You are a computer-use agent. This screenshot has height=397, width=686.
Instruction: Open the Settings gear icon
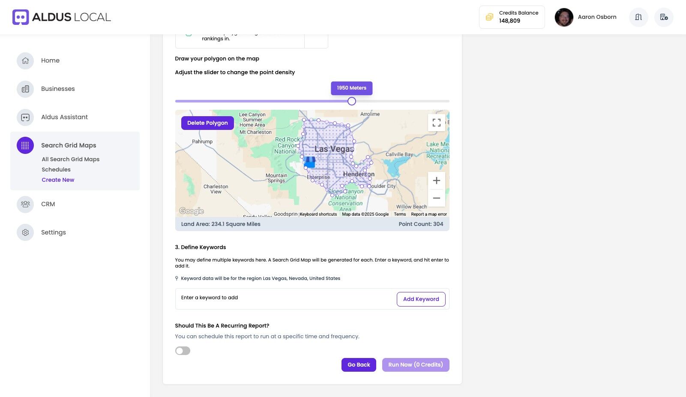[x=25, y=232]
